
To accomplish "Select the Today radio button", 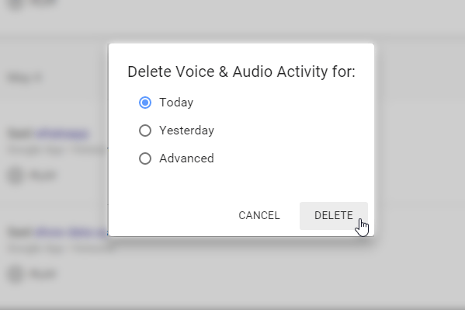I will [x=145, y=103].
